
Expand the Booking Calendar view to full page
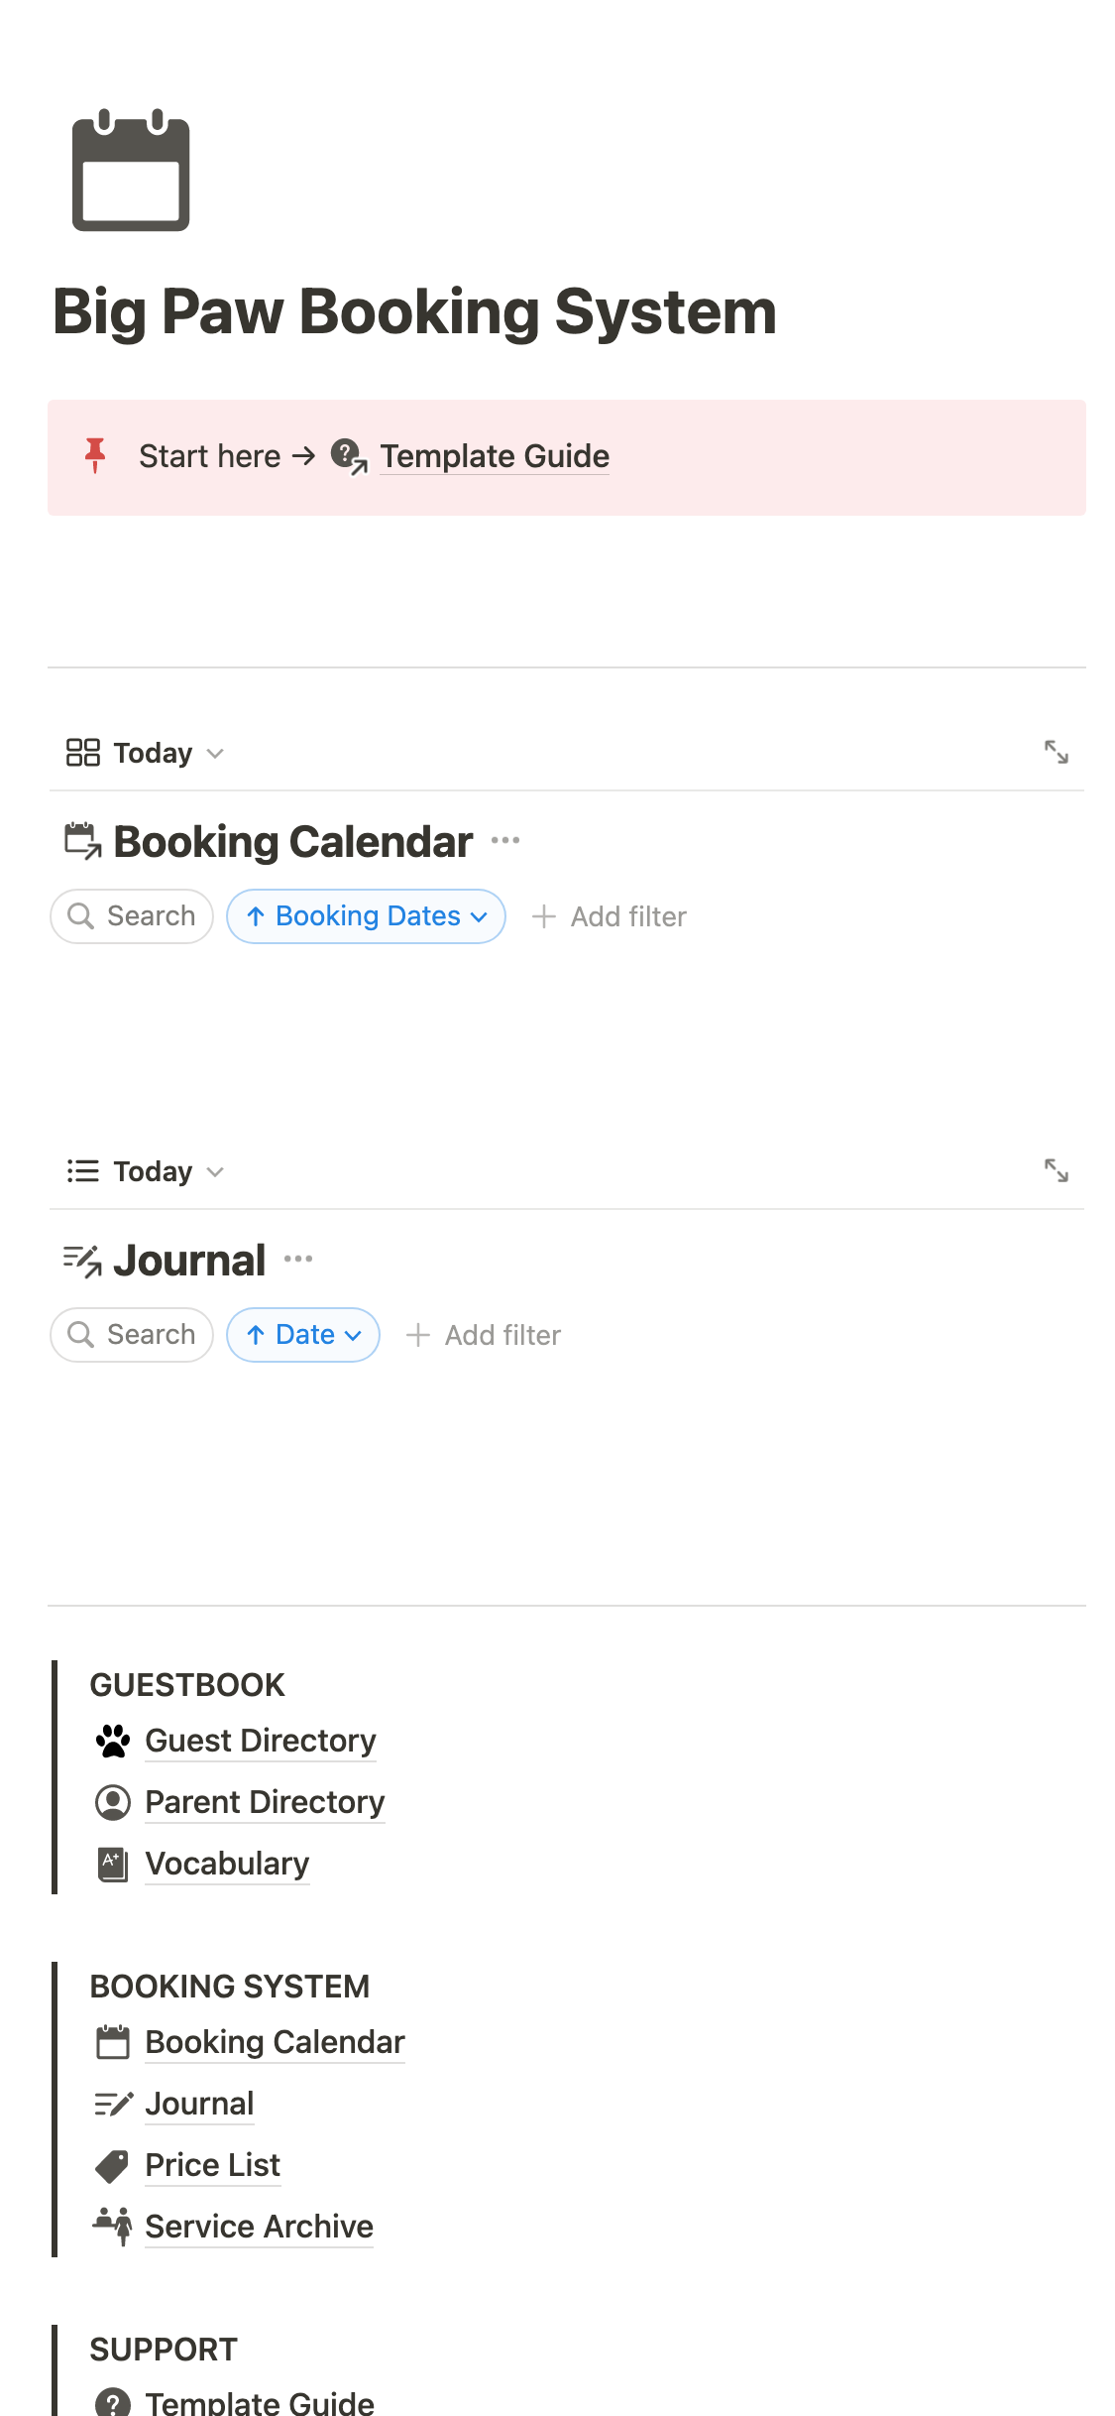point(1056,753)
